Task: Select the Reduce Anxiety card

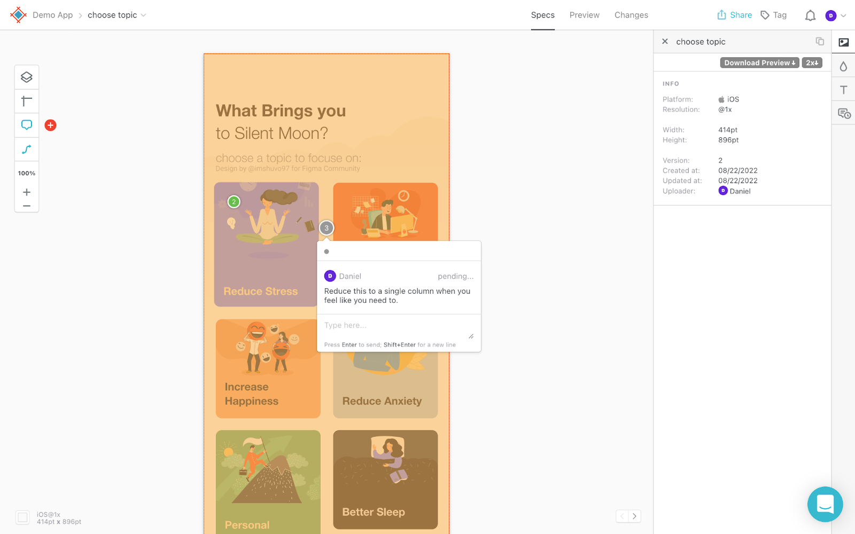Action: point(385,386)
